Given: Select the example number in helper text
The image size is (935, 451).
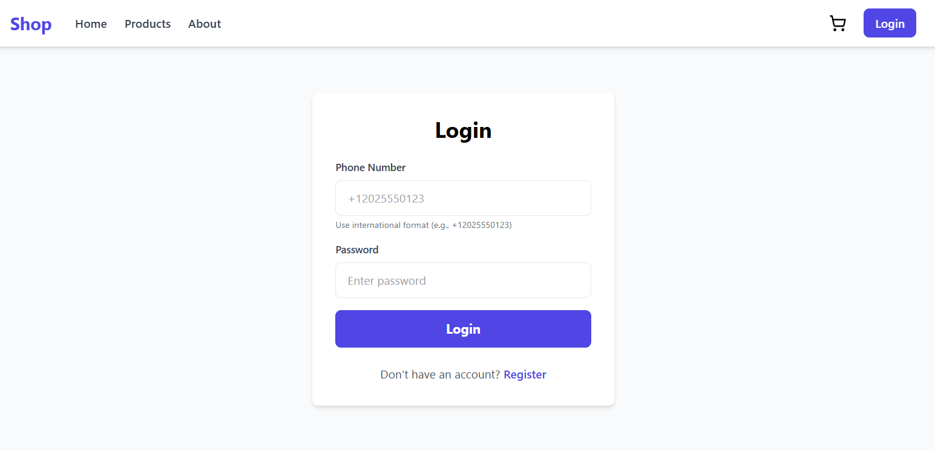Looking at the screenshot, I should [x=481, y=225].
